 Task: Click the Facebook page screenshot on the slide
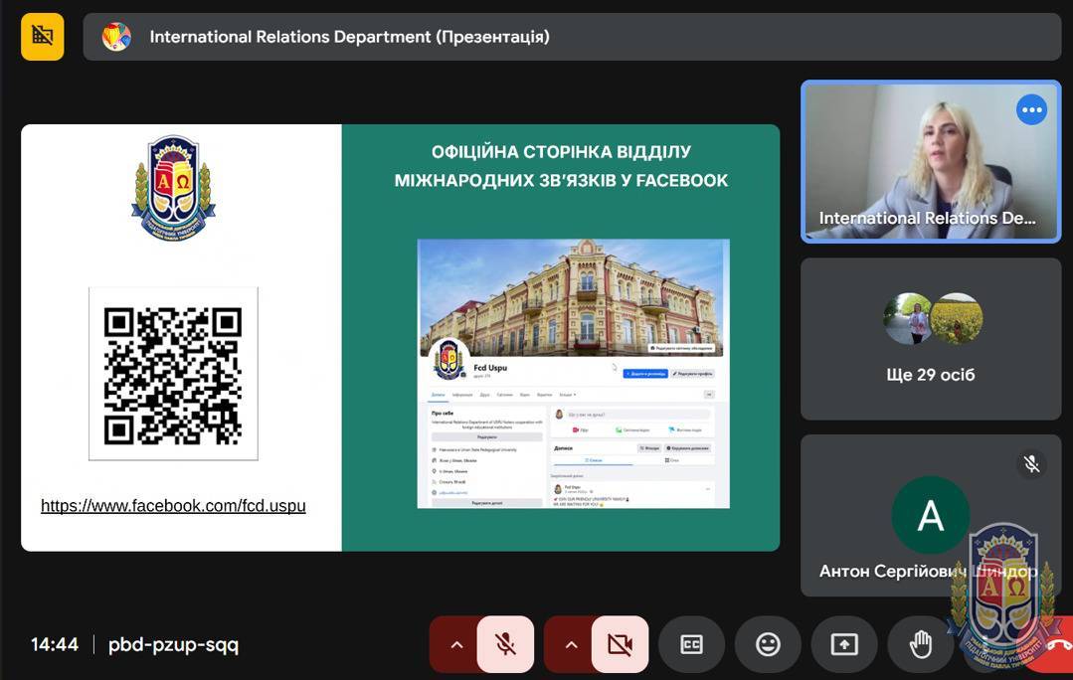point(574,374)
